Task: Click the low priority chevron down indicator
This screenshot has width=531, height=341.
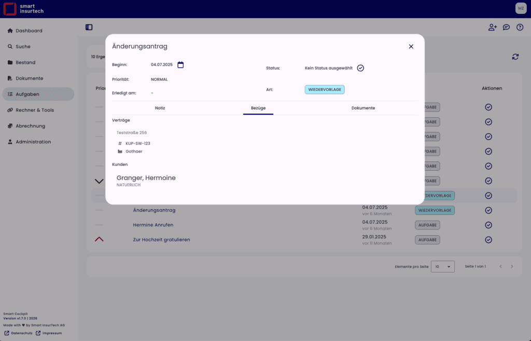Action: [99, 181]
